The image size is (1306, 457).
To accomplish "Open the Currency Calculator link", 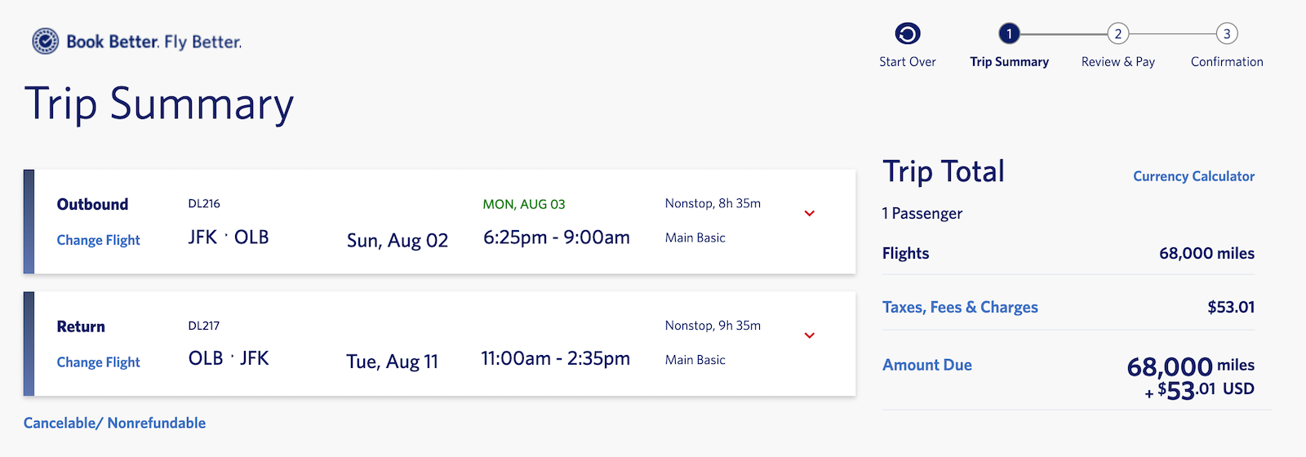I will coord(1193,176).
